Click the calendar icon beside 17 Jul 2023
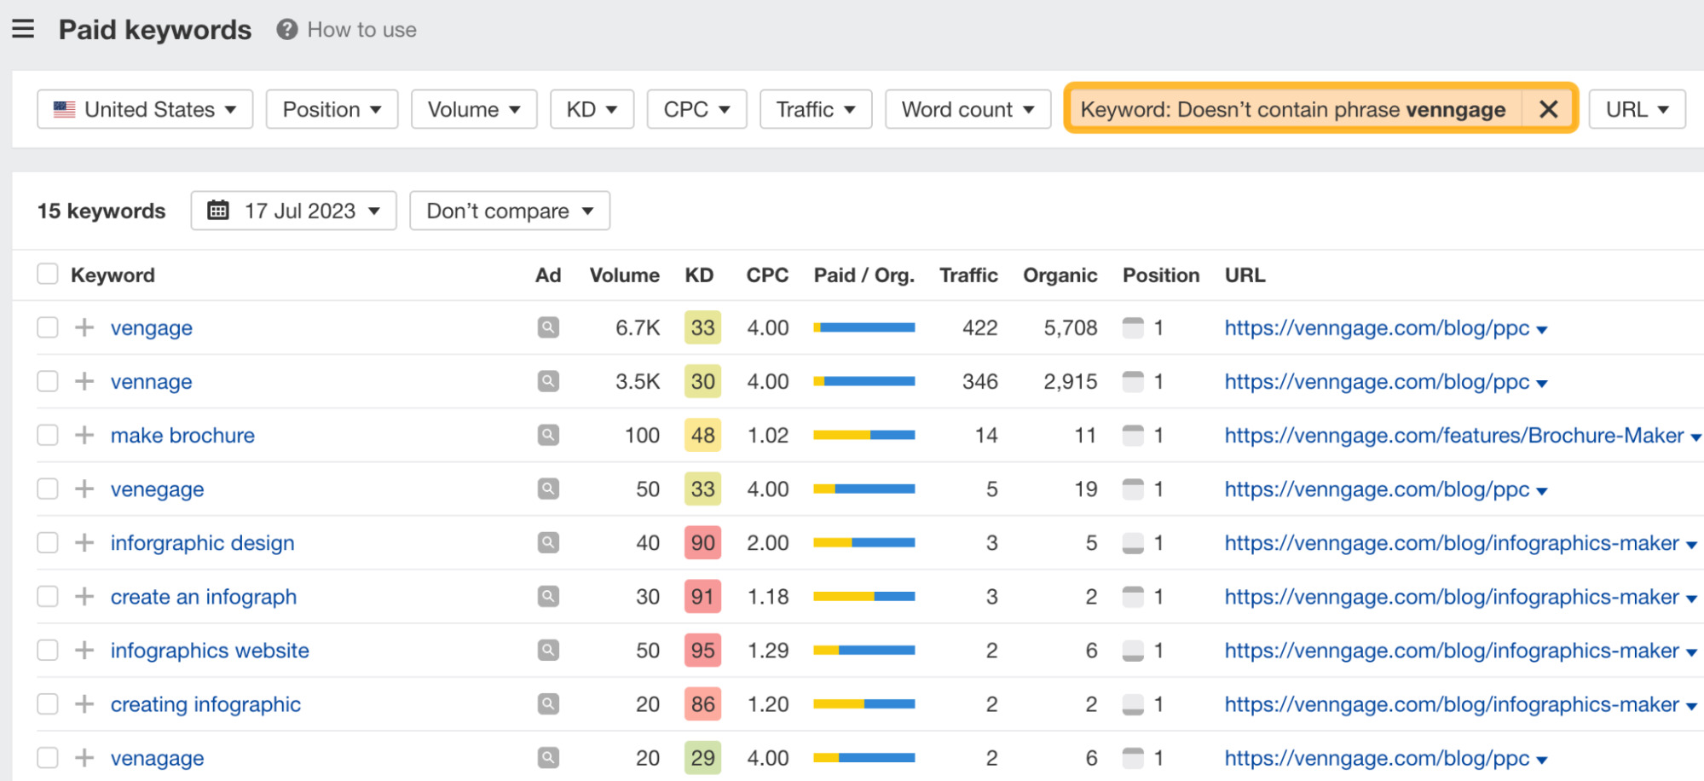The image size is (1704, 781). click(x=219, y=211)
